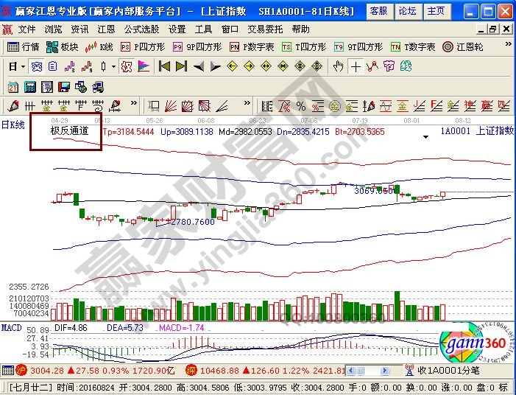Click the clipboard notes icon

click(53, 67)
